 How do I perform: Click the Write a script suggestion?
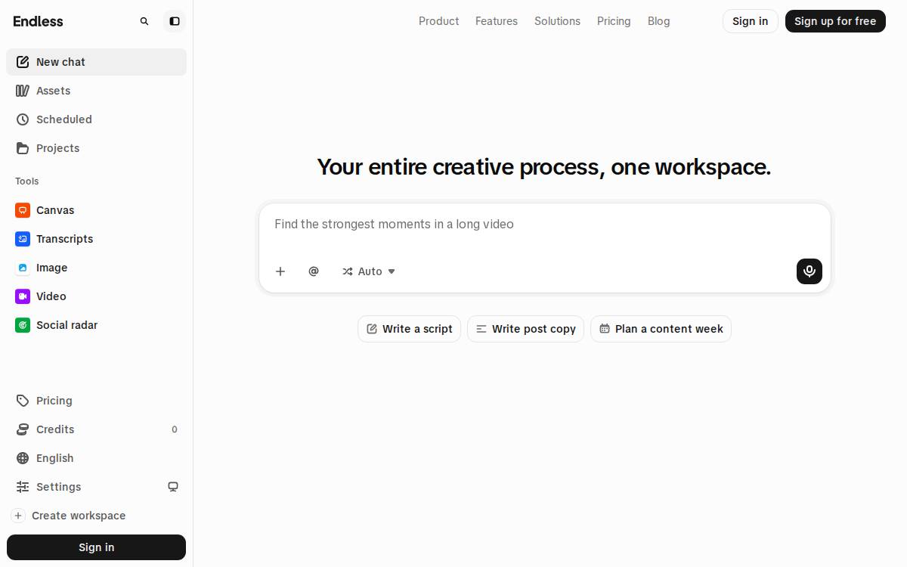coord(409,329)
